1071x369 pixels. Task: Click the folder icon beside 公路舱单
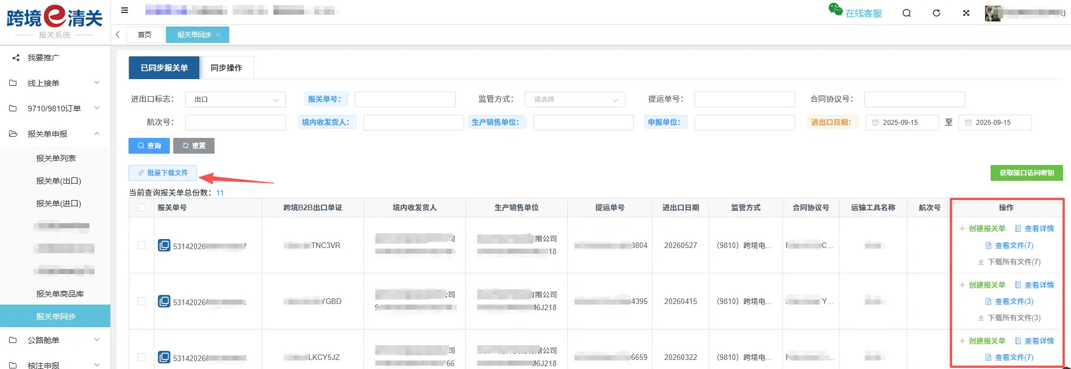coord(13,340)
